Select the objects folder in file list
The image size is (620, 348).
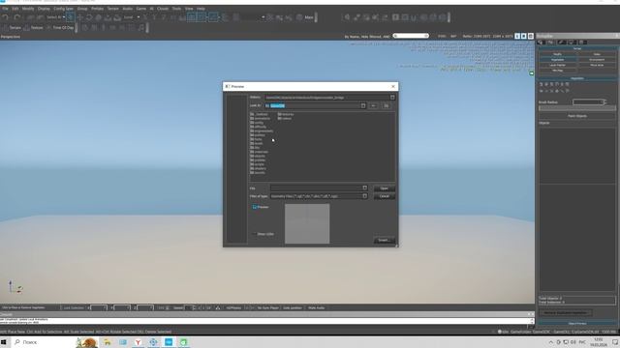258,156
